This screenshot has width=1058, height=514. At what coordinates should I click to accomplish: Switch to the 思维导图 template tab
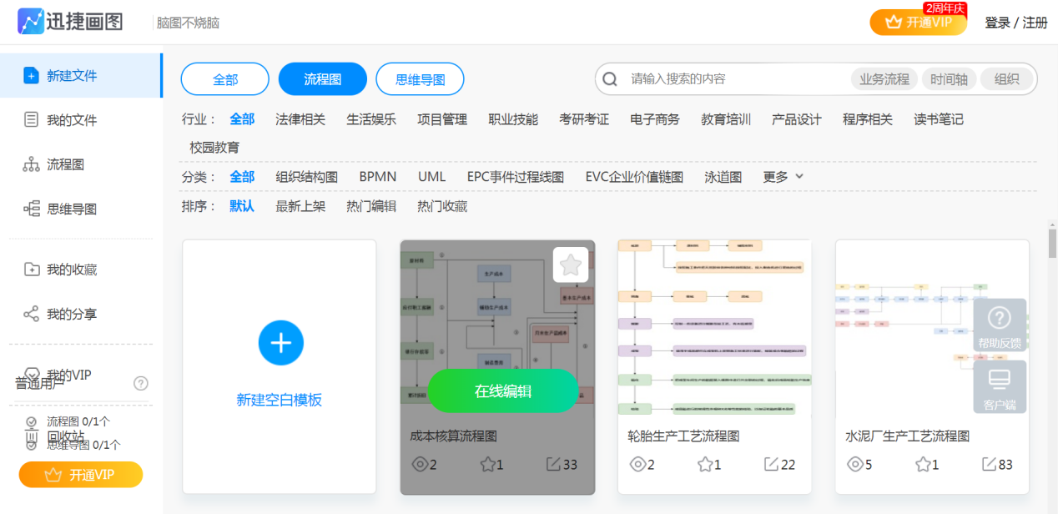pos(420,79)
